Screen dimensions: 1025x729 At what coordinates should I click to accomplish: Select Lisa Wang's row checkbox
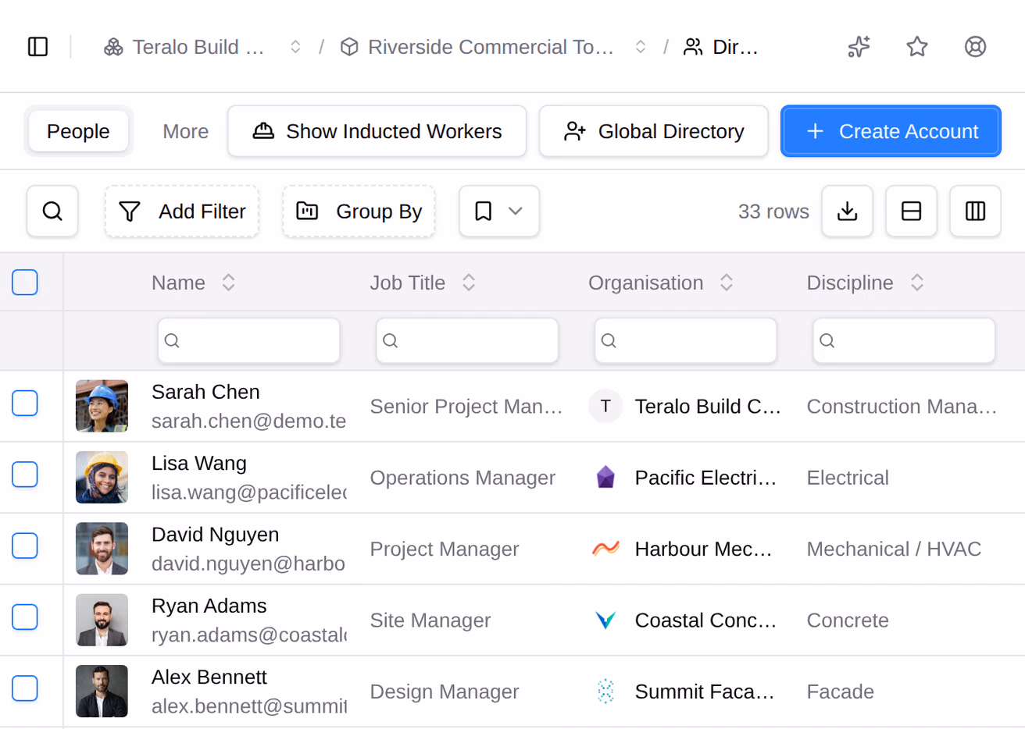25,474
